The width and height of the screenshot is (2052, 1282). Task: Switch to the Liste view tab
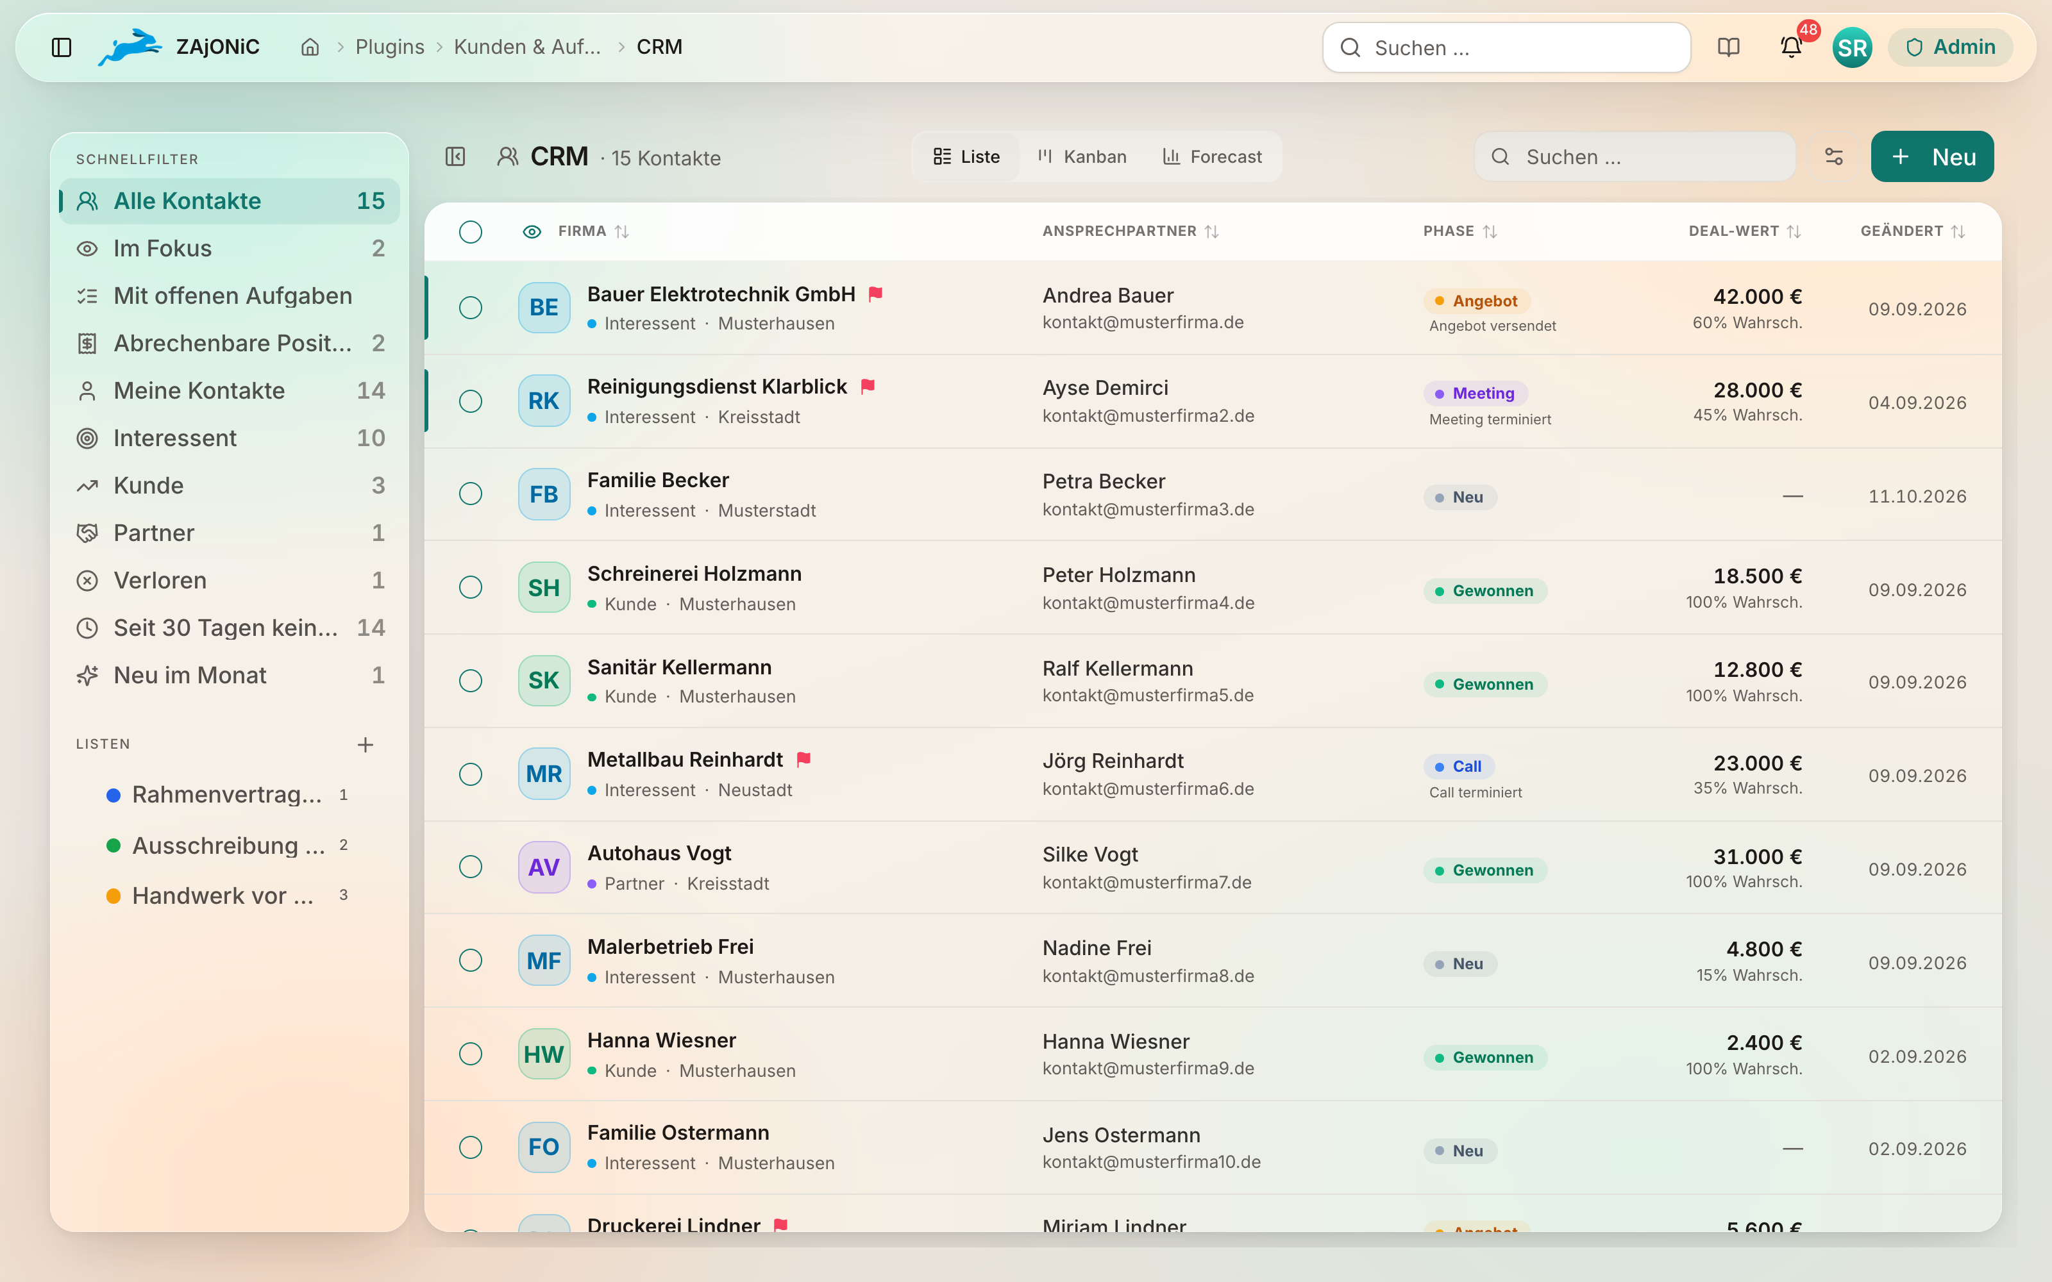[x=966, y=157]
